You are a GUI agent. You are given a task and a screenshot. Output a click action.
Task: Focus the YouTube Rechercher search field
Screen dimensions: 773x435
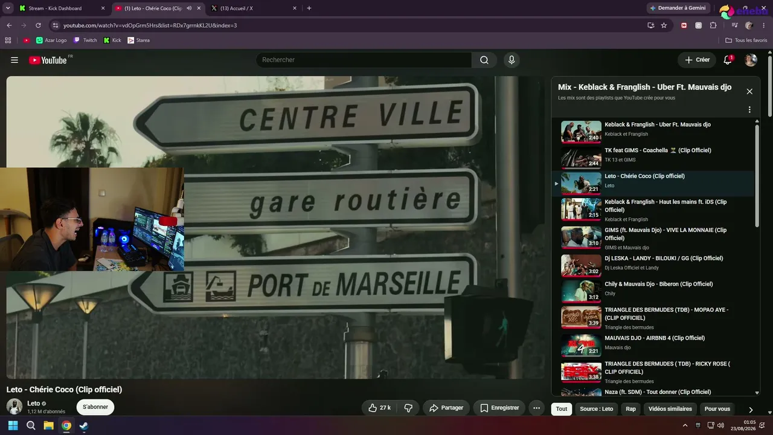[364, 60]
